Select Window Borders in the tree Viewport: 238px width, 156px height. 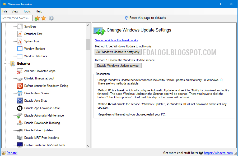pyautogui.click(x=34, y=49)
